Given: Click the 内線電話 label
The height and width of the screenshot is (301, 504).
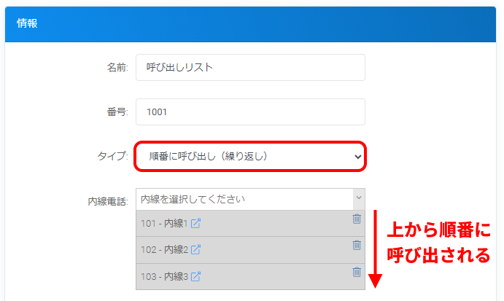Looking at the screenshot, I should tap(107, 201).
